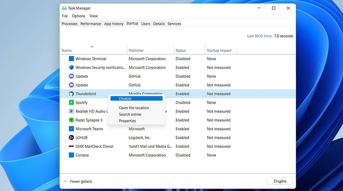343x191 pixels.
Task: Open the File menu
Action: point(65,16)
